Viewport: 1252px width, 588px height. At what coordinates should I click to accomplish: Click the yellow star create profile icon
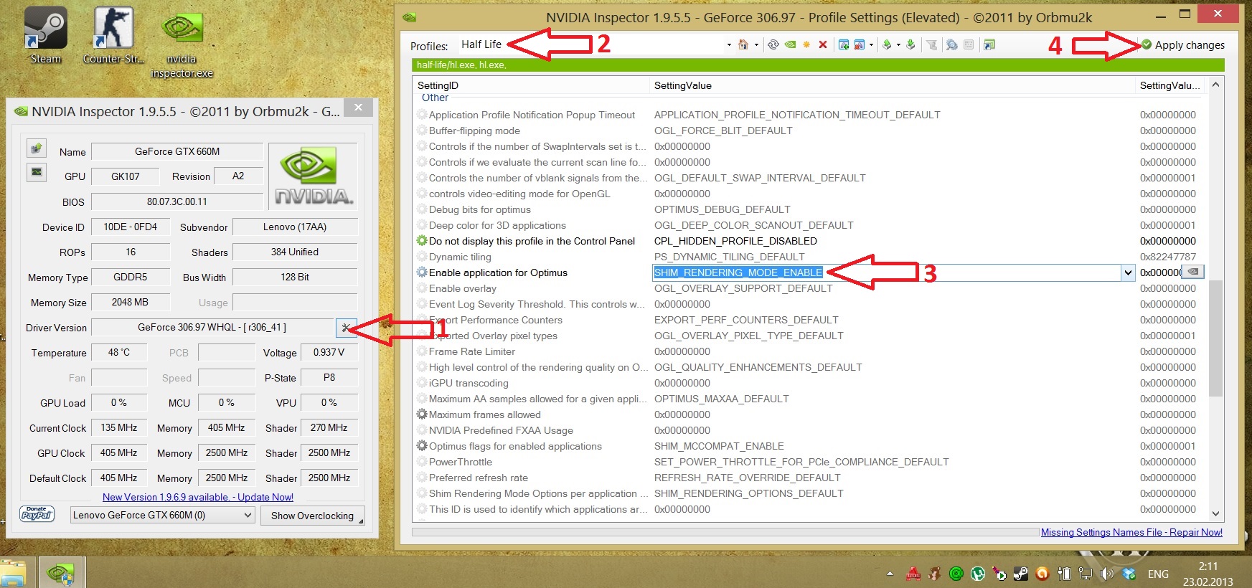[806, 44]
